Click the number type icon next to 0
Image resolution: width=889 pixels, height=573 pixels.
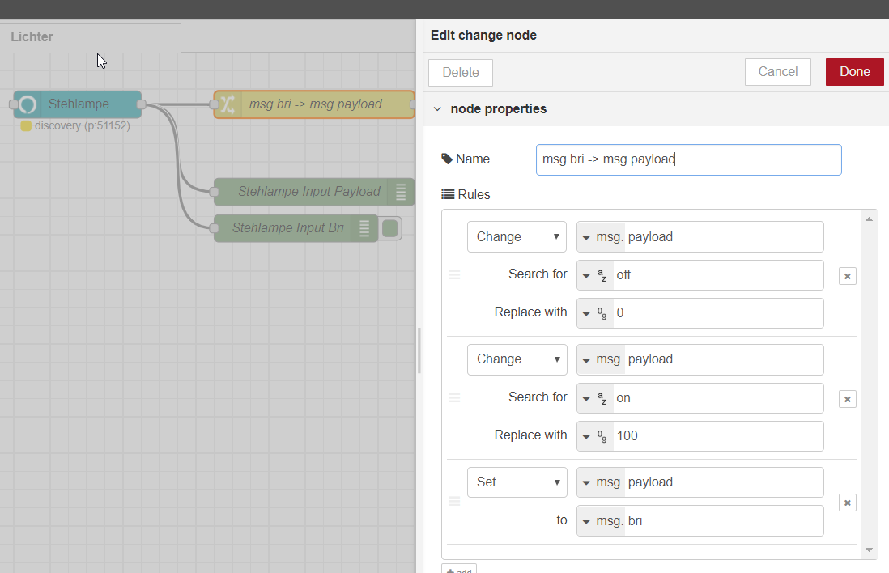(x=602, y=313)
